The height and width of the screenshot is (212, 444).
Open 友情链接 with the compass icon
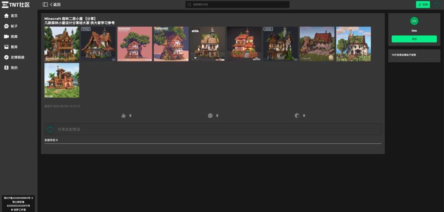click(x=6, y=57)
